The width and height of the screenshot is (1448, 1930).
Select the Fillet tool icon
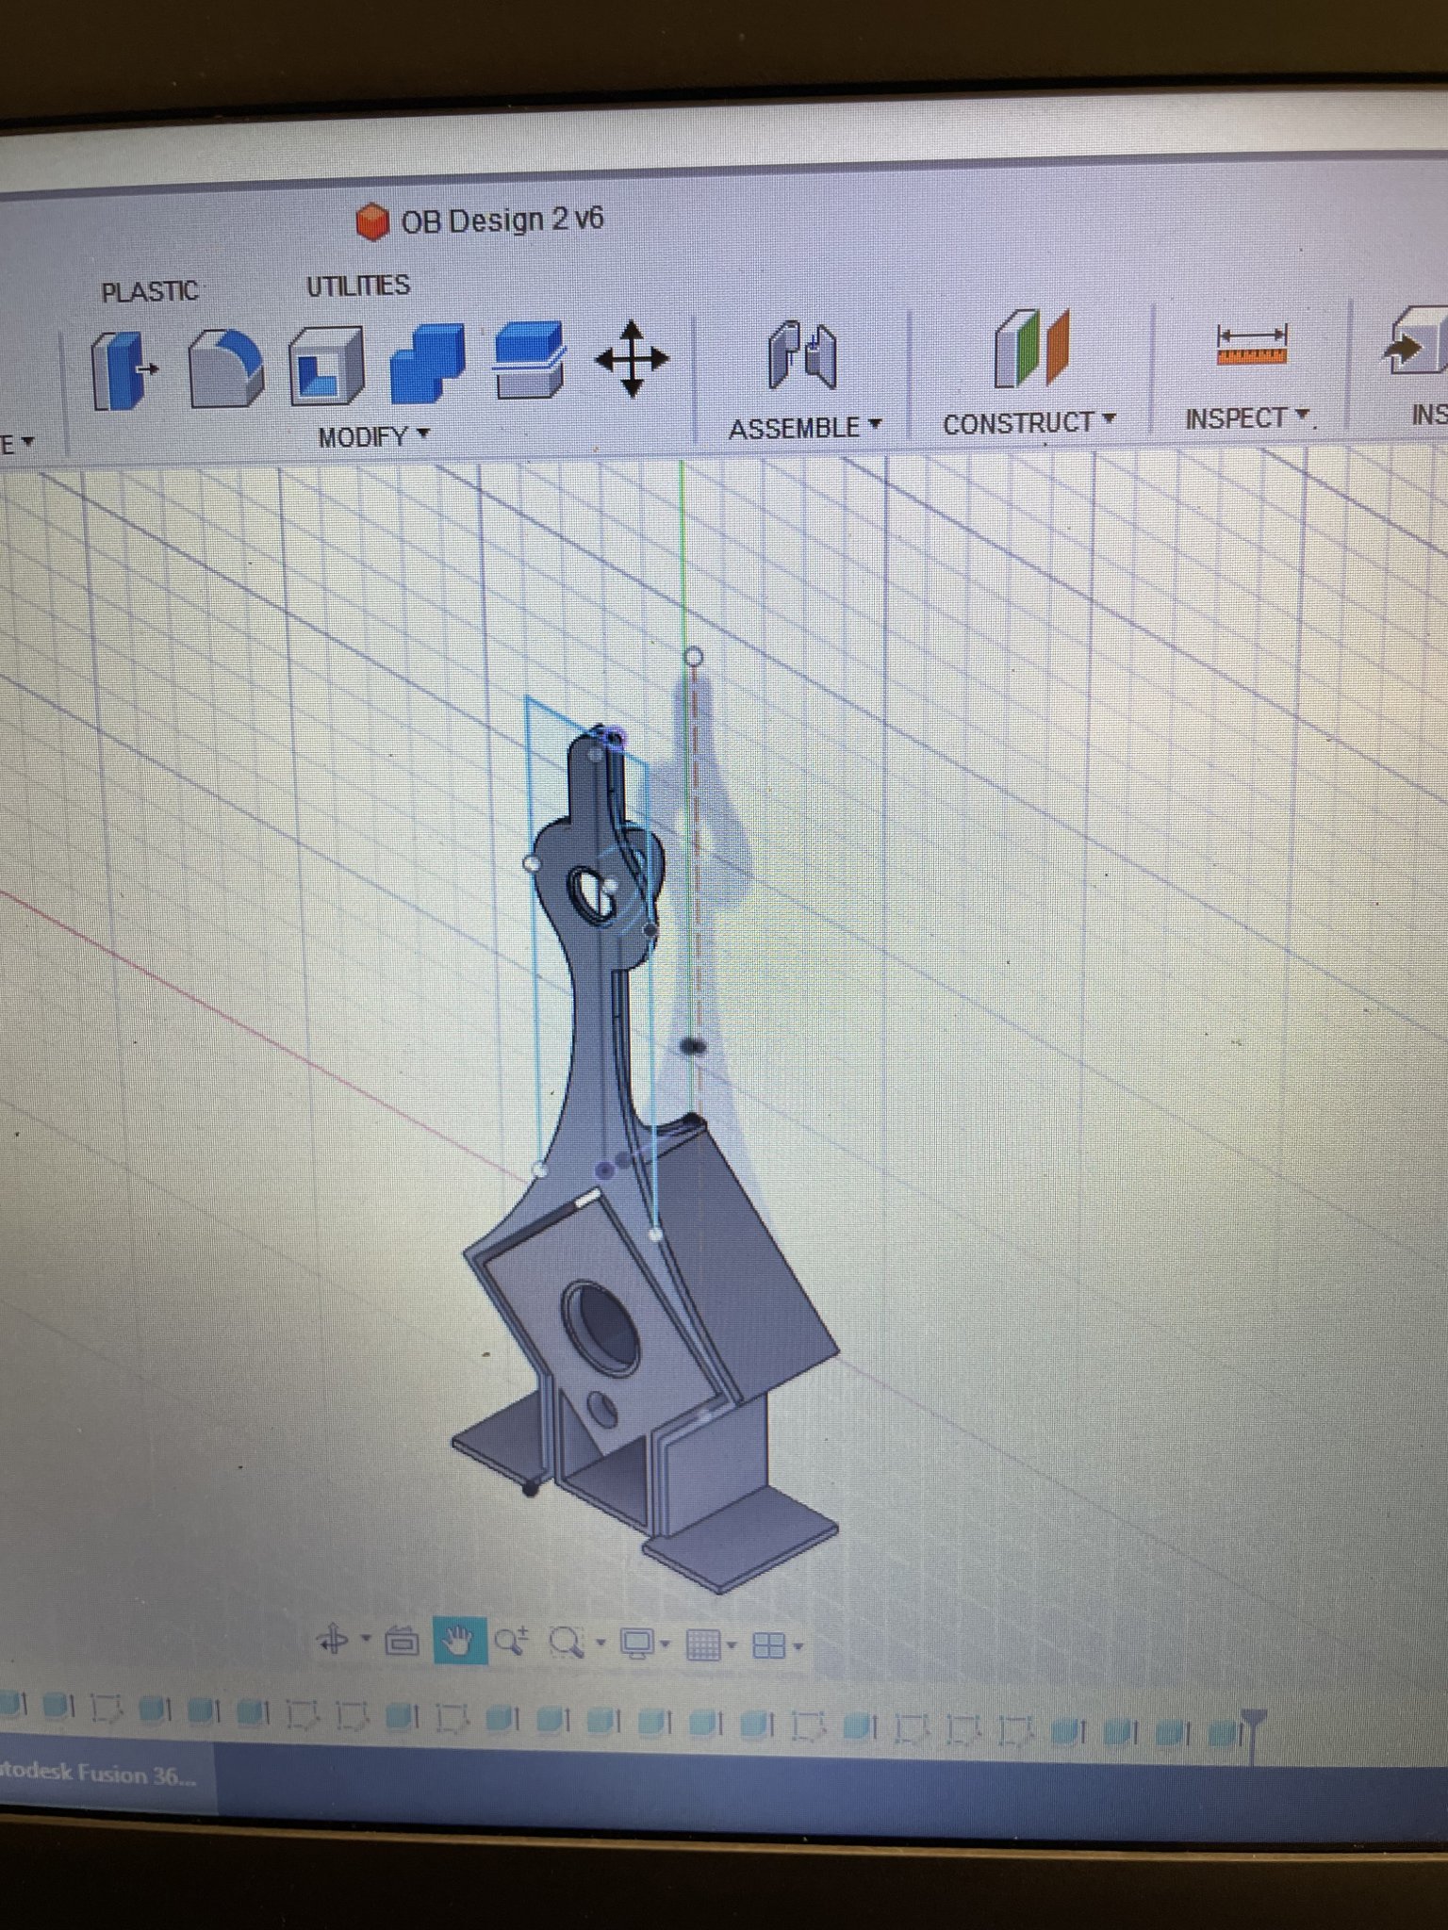[x=225, y=368]
